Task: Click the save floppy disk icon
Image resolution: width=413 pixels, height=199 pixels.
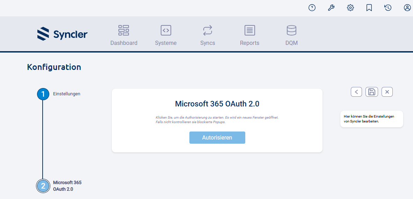Action: 372,92
